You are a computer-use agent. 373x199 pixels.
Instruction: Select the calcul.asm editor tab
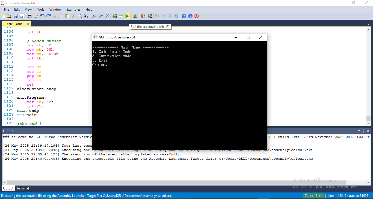[15, 24]
